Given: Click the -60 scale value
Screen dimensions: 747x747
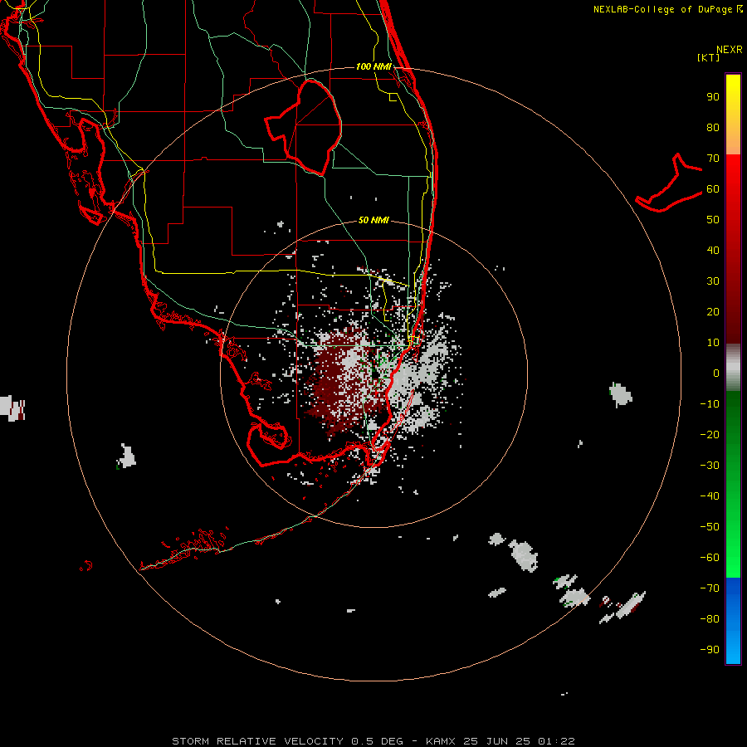Looking at the screenshot, I should coord(710,558).
